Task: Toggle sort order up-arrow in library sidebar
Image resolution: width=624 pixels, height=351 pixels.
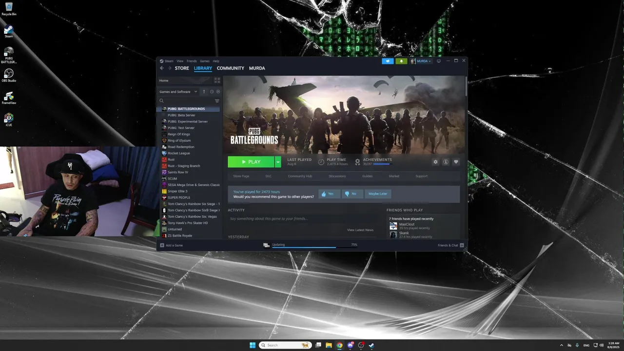Action: click(204, 92)
